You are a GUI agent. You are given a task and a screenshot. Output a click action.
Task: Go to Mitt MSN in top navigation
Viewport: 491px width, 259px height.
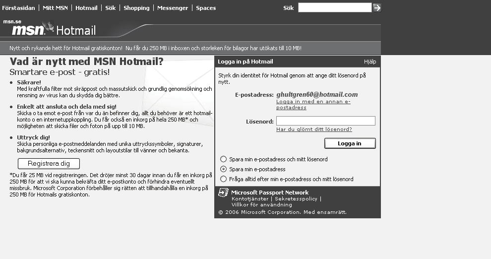click(x=55, y=8)
